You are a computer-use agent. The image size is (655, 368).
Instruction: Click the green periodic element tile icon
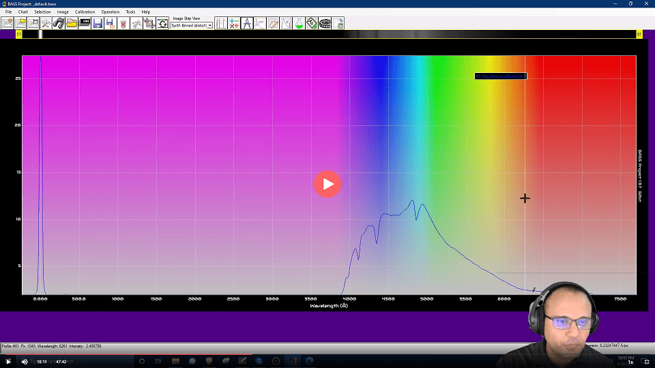[x=312, y=23]
